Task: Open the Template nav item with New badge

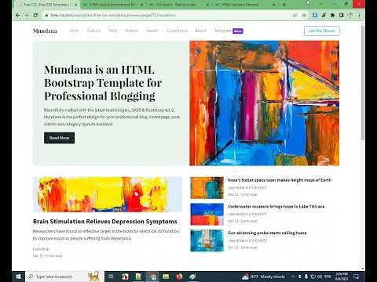Action: [x=229, y=31]
